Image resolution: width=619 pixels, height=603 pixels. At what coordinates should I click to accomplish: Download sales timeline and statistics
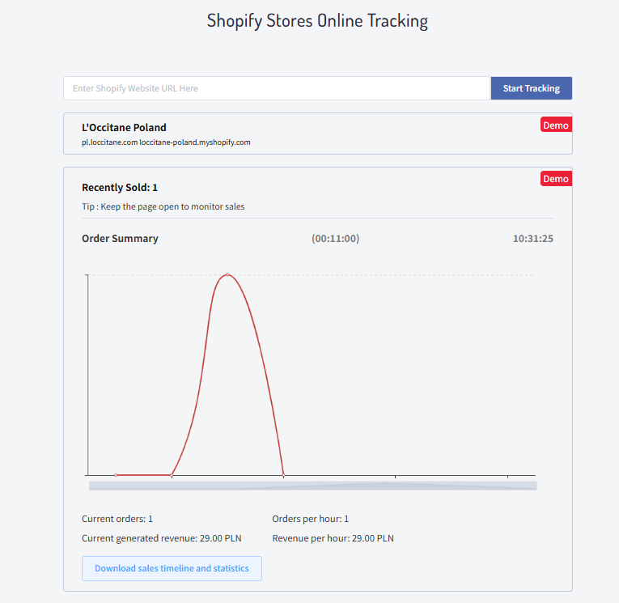[x=172, y=568]
